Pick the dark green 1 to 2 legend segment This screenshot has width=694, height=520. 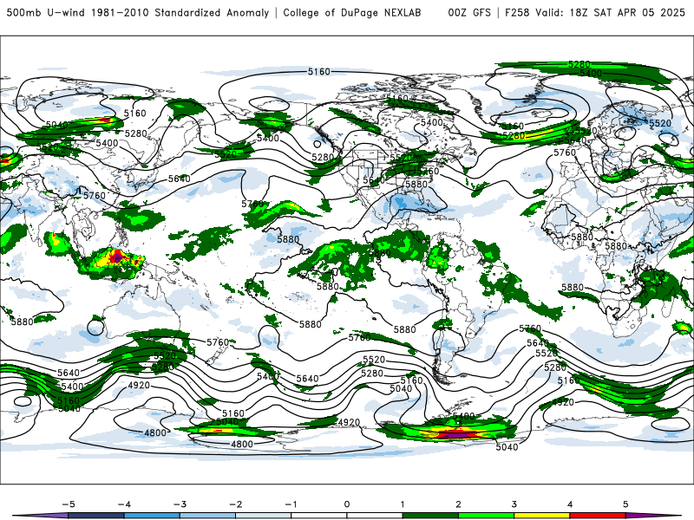430,516
